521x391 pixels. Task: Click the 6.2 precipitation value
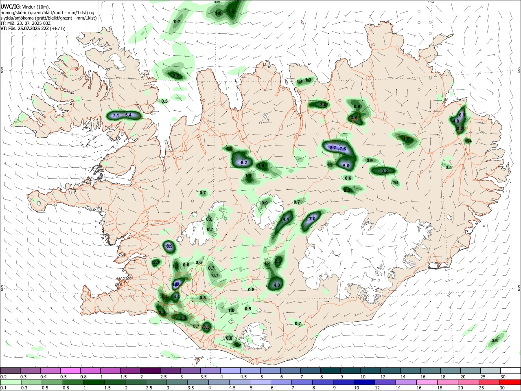(x=244, y=163)
